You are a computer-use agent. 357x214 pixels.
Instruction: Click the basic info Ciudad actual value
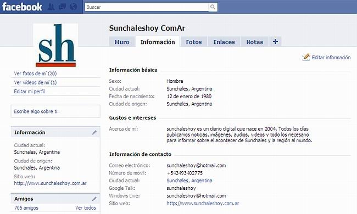pos(189,88)
